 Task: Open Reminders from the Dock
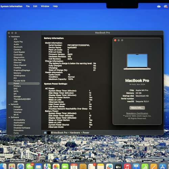click(x=92, y=166)
